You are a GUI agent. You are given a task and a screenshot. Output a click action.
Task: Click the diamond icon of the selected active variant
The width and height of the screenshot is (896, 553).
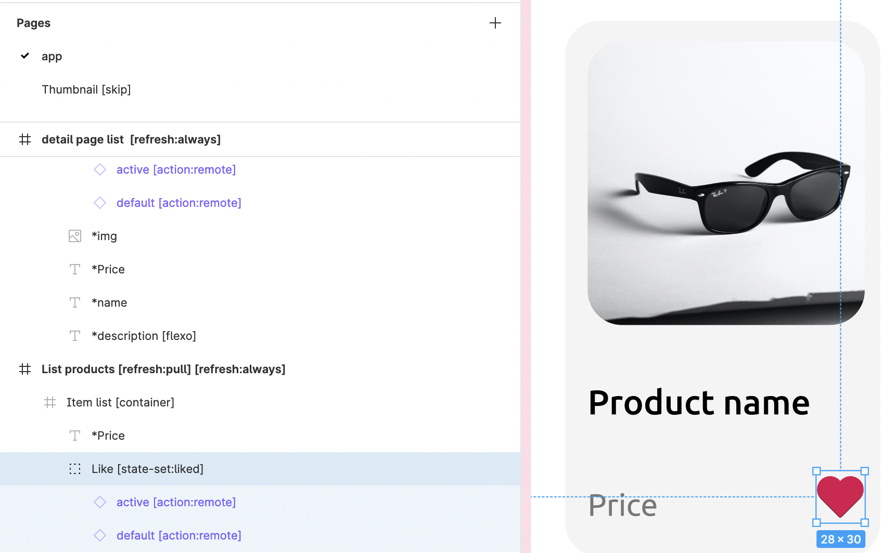(x=100, y=502)
